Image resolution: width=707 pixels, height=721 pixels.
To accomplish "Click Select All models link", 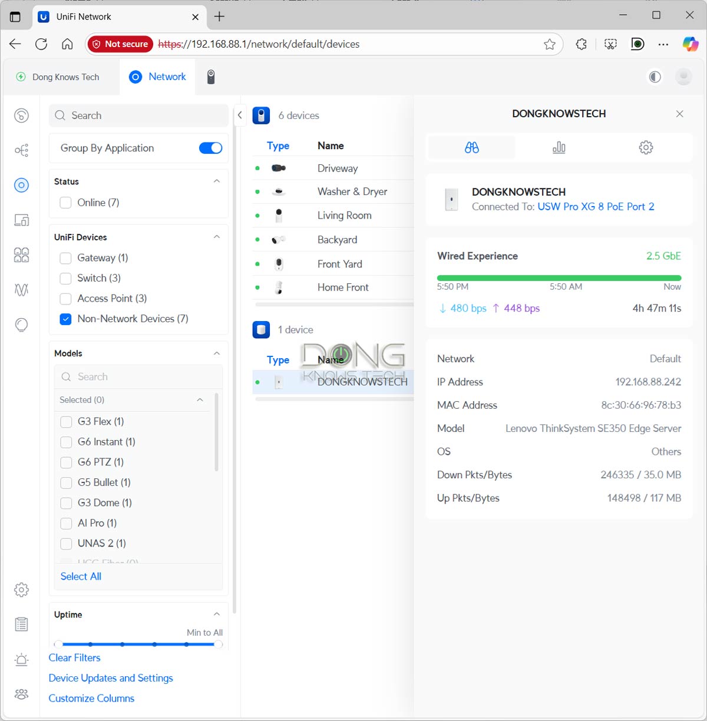I will point(81,577).
